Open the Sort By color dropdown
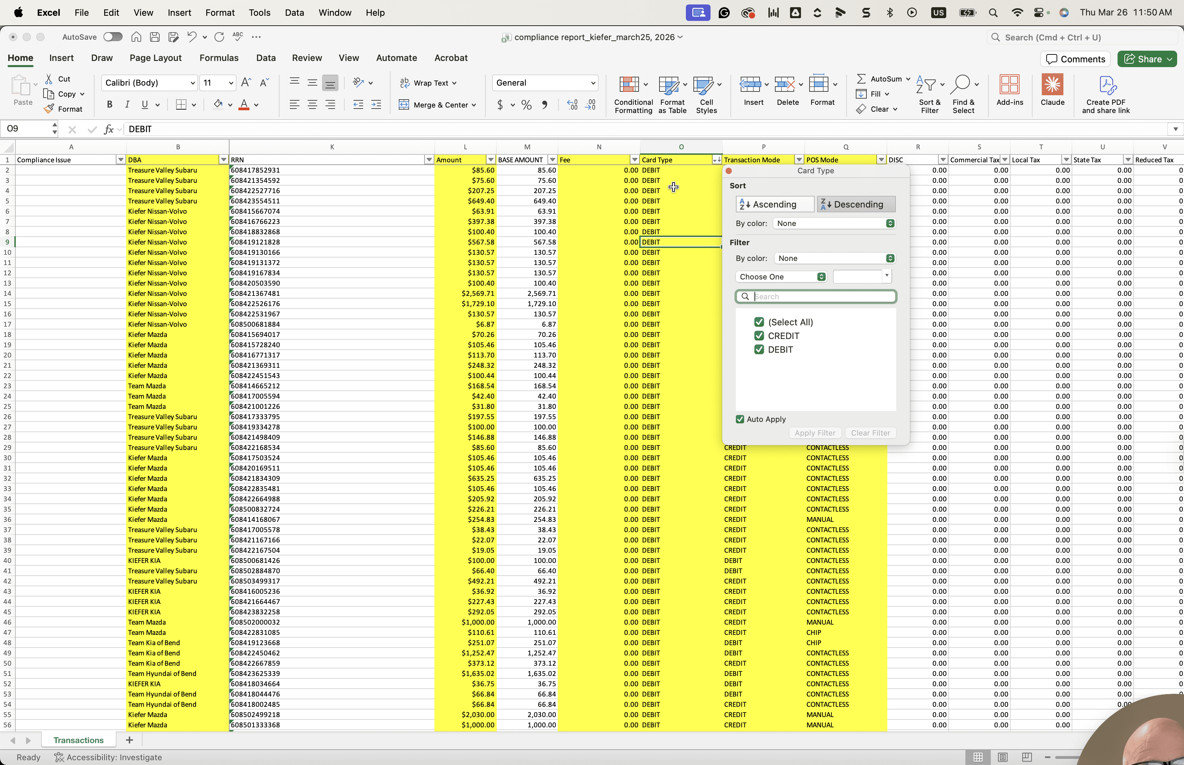The width and height of the screenshot is (1184, 765). click(x=834, y=224)
